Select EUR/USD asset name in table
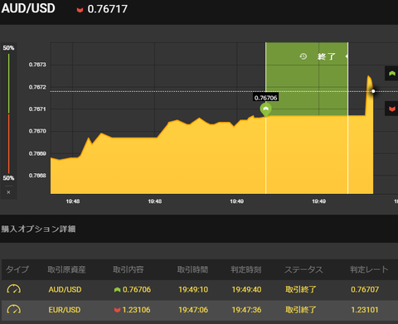This screenshot has width=398, height=324. click(65, 310)
